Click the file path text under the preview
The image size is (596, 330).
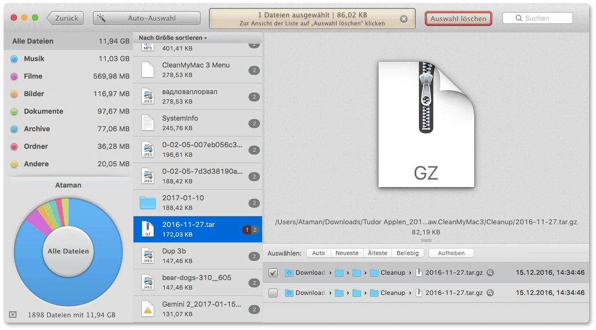(426, 222)
